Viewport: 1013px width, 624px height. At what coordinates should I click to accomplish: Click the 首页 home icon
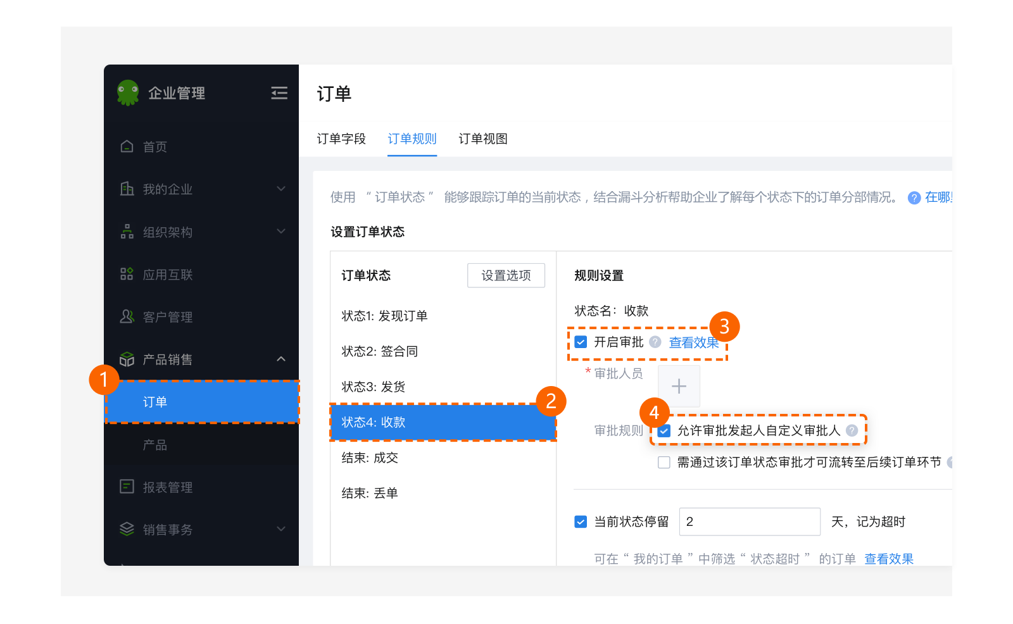point(127,146)
